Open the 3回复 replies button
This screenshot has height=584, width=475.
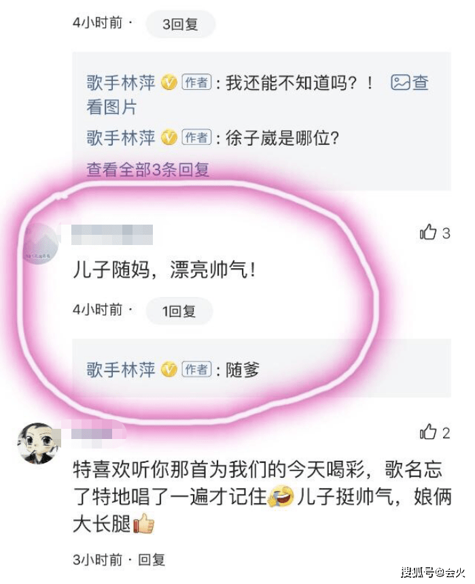(180, 25)
